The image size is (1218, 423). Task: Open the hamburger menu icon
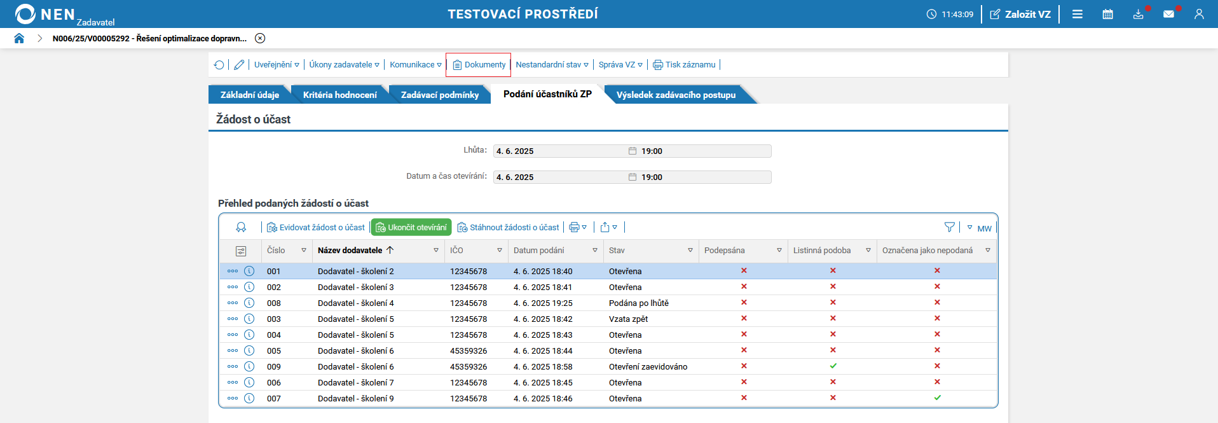[x=1078, y=14]
